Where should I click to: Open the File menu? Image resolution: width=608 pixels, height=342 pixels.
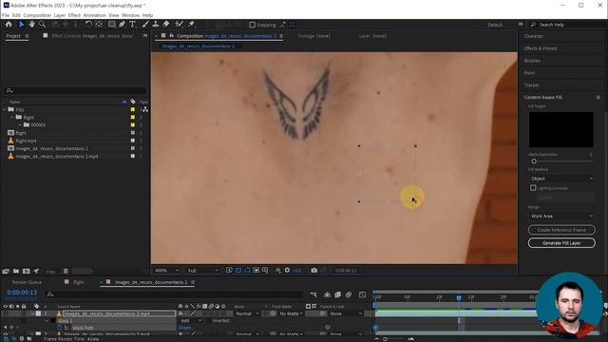(x=6, y=15)
